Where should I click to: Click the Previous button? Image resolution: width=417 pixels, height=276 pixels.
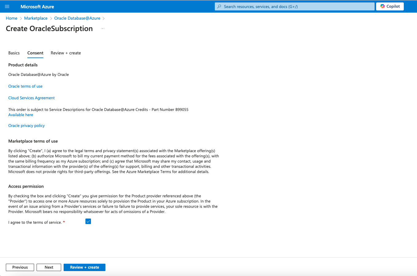click(x=20, y=267)
